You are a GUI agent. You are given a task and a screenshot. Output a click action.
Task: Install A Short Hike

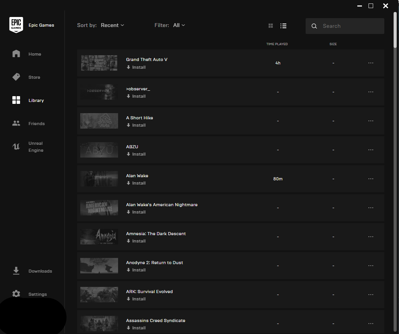click(x=136, y=125)
